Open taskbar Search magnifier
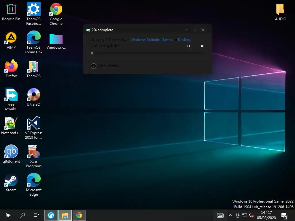This screenshot has width=295, height=221. 22,215
